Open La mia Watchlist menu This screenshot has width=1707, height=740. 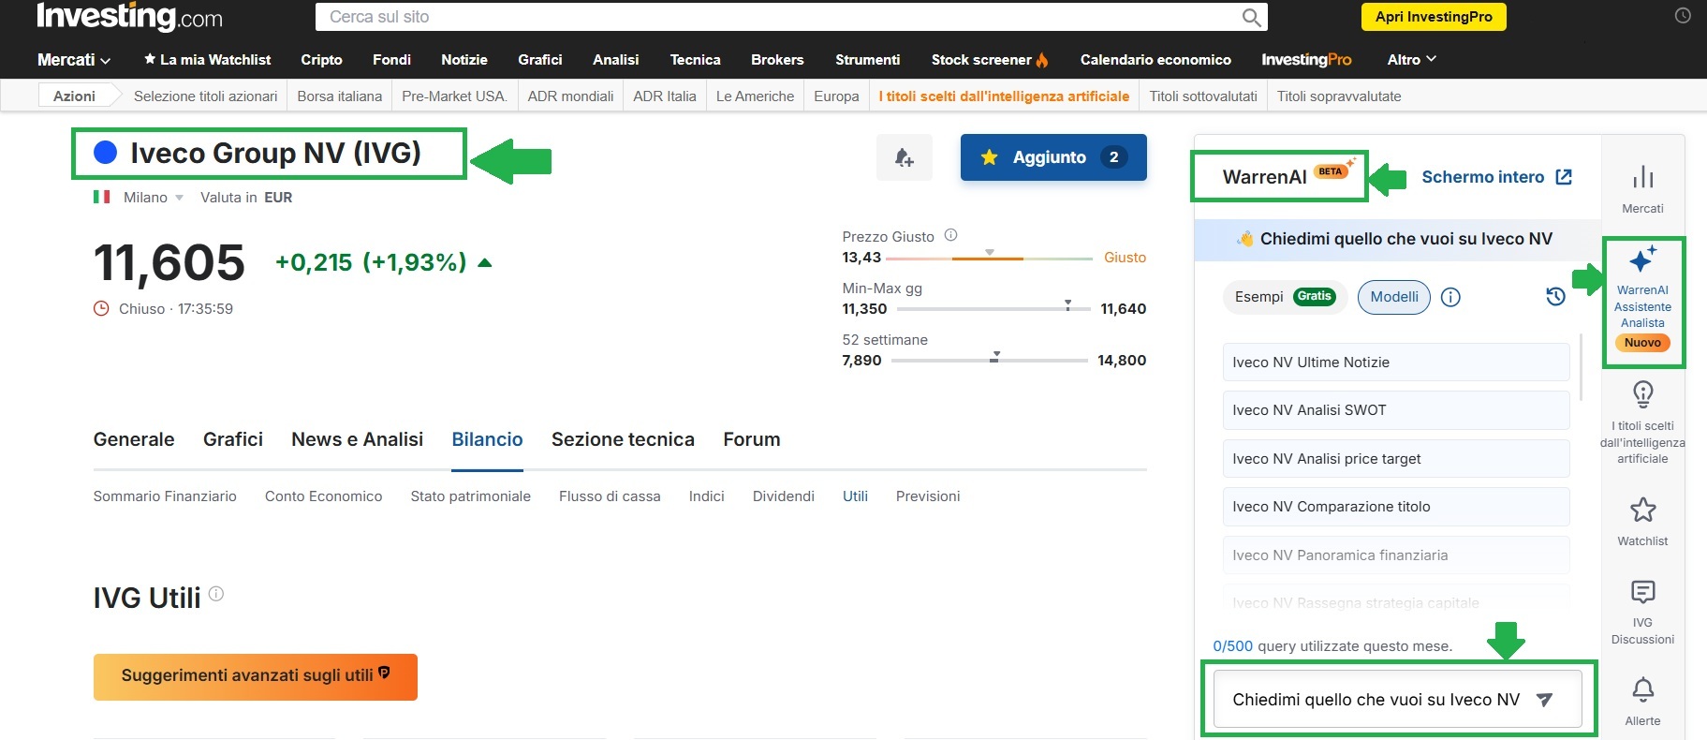click(x=208, y=60)
